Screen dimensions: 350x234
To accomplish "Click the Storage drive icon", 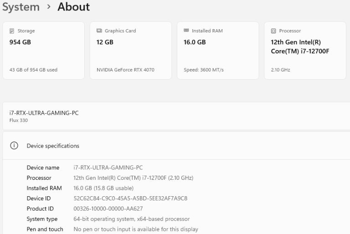I will point(12,31).
